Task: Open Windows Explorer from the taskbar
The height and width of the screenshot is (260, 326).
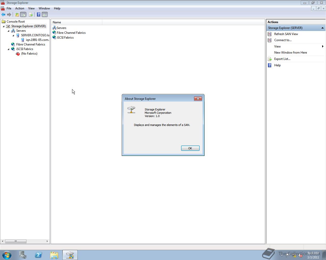Action: point(54,255)
